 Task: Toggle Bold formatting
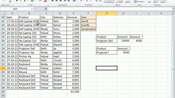pyautogui.click(x=17, y=1)
